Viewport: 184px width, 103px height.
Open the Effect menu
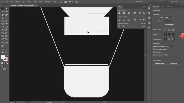tap(35, 2)
